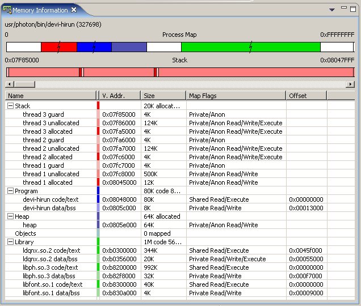Maximize the Memory Information view

tap(353, 9)
